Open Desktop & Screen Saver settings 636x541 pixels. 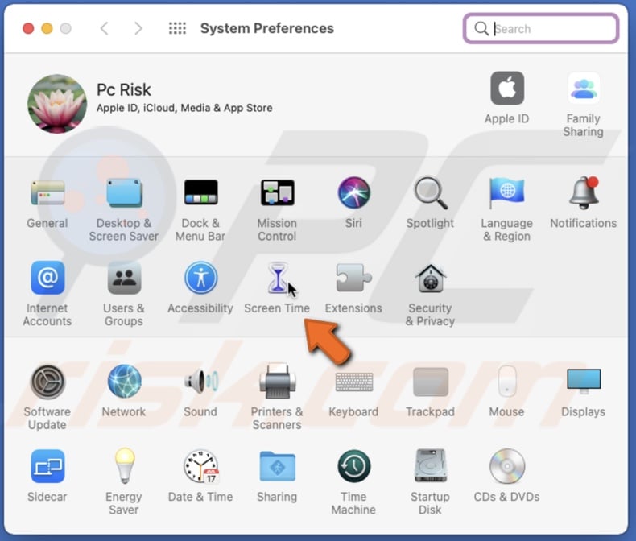124,194
